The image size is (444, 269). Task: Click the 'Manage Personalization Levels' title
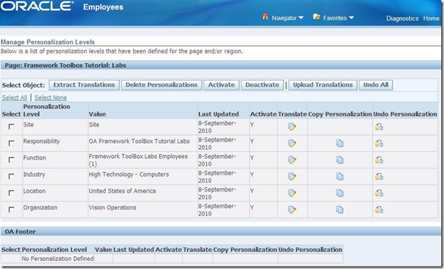tap(48, 42)
